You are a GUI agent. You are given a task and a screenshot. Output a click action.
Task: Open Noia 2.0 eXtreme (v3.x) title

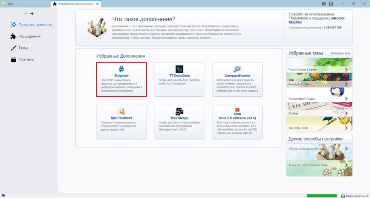point(237,118)
